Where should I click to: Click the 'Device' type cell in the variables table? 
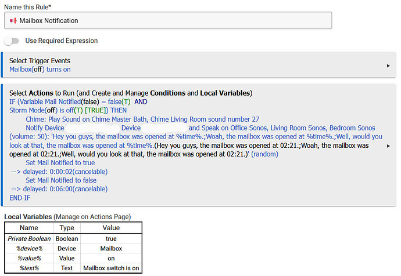tap(67, 248)
